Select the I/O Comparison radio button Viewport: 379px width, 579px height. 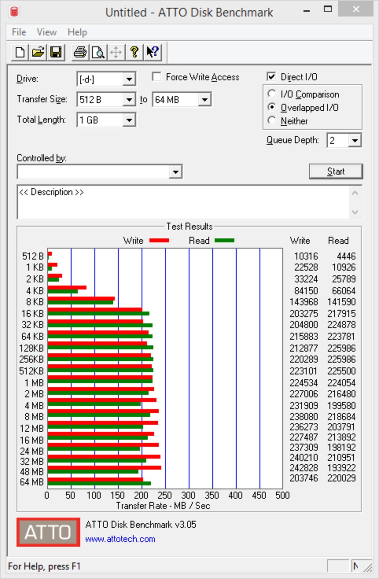[x=271, y=94]
